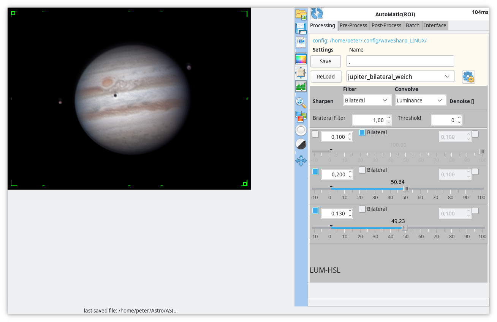497x322 pixels.
Task: Show the green histogram icon
Action: click(301, 86)
